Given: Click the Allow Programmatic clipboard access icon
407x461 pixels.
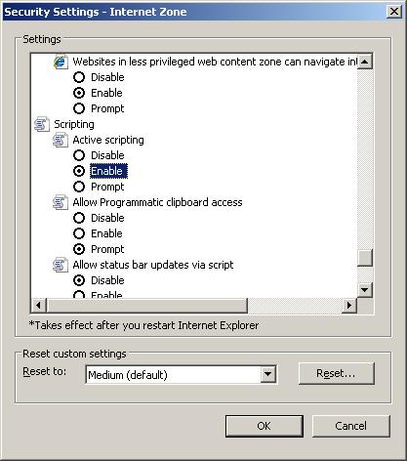Looking at the screenshot, I should coord(61,202).
